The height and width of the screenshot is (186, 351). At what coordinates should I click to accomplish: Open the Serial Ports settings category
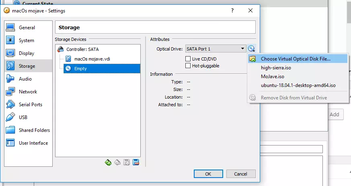pos(28,104)
